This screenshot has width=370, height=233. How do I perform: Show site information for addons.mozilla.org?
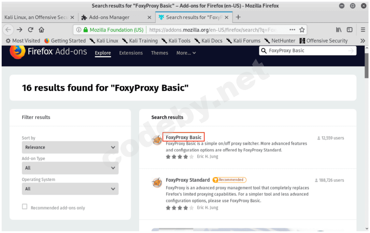pyautogui.click(x=78, y=30)
